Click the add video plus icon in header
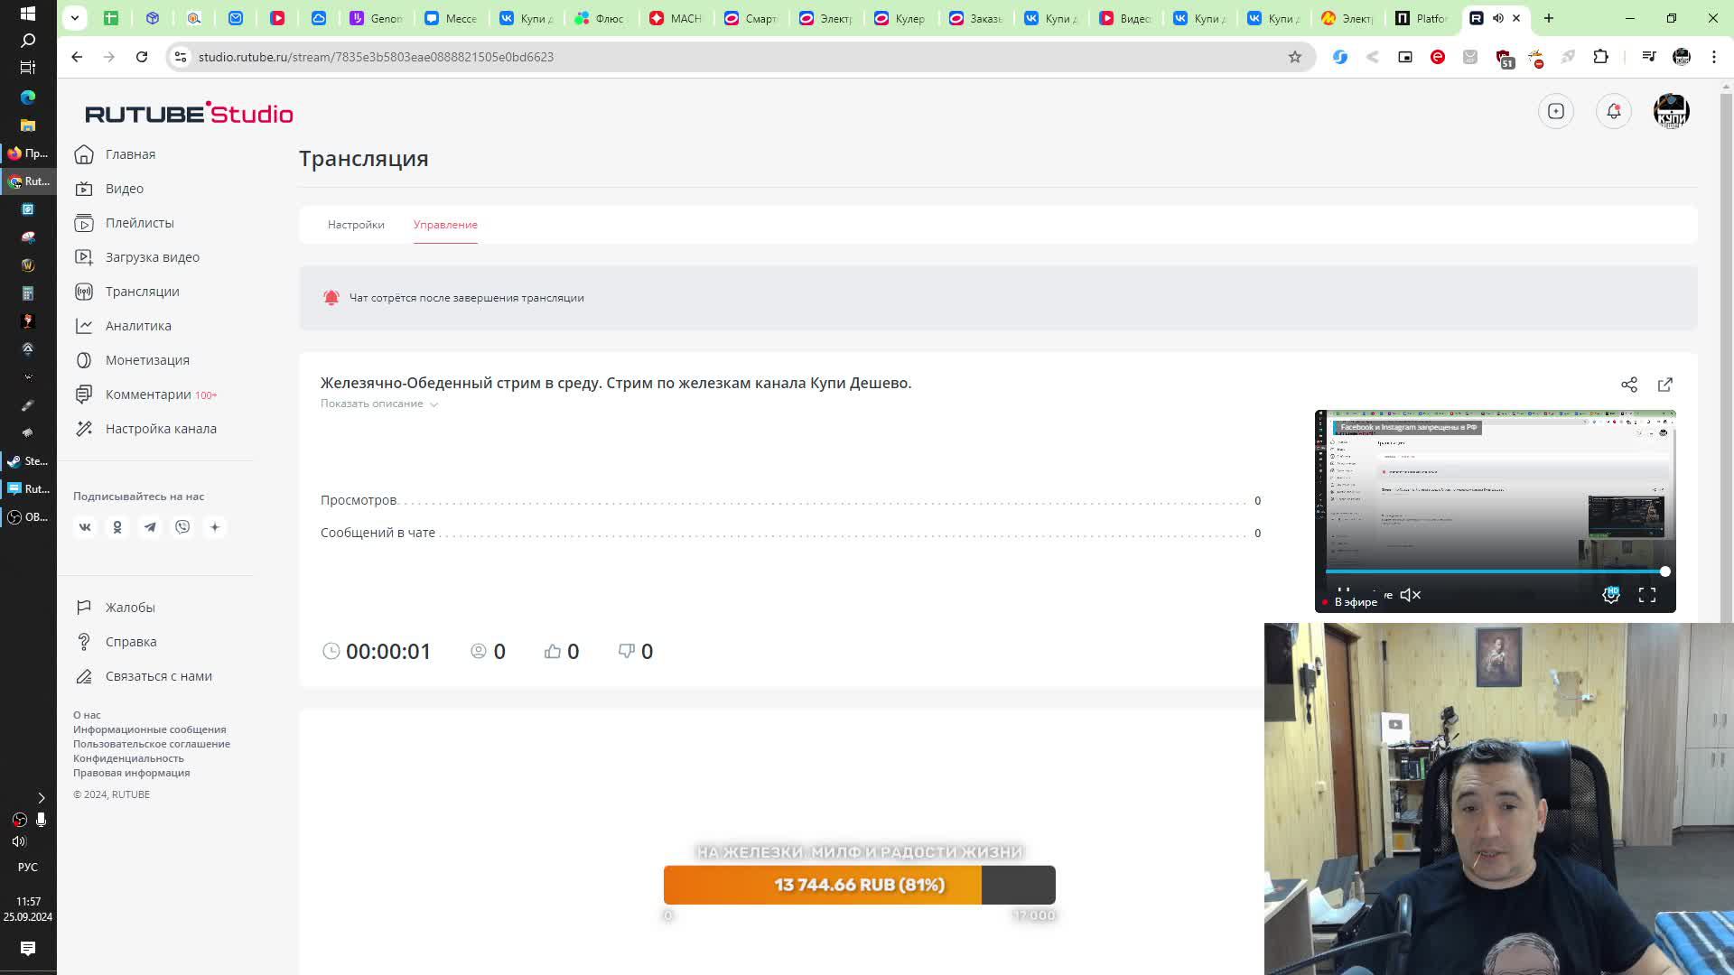Viewport: 1734px width, 975px height. pos(1555,111)
